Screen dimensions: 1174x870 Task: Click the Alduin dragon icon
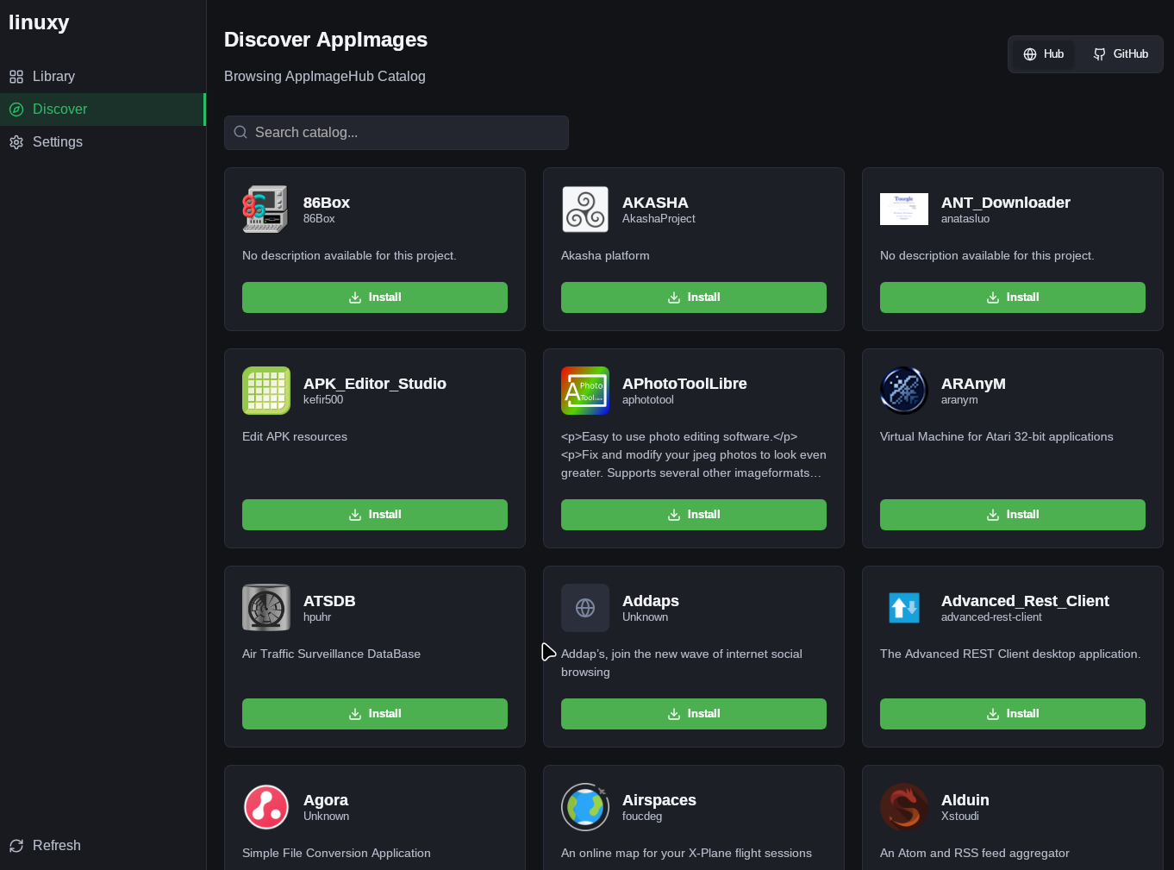coord(904,807)
